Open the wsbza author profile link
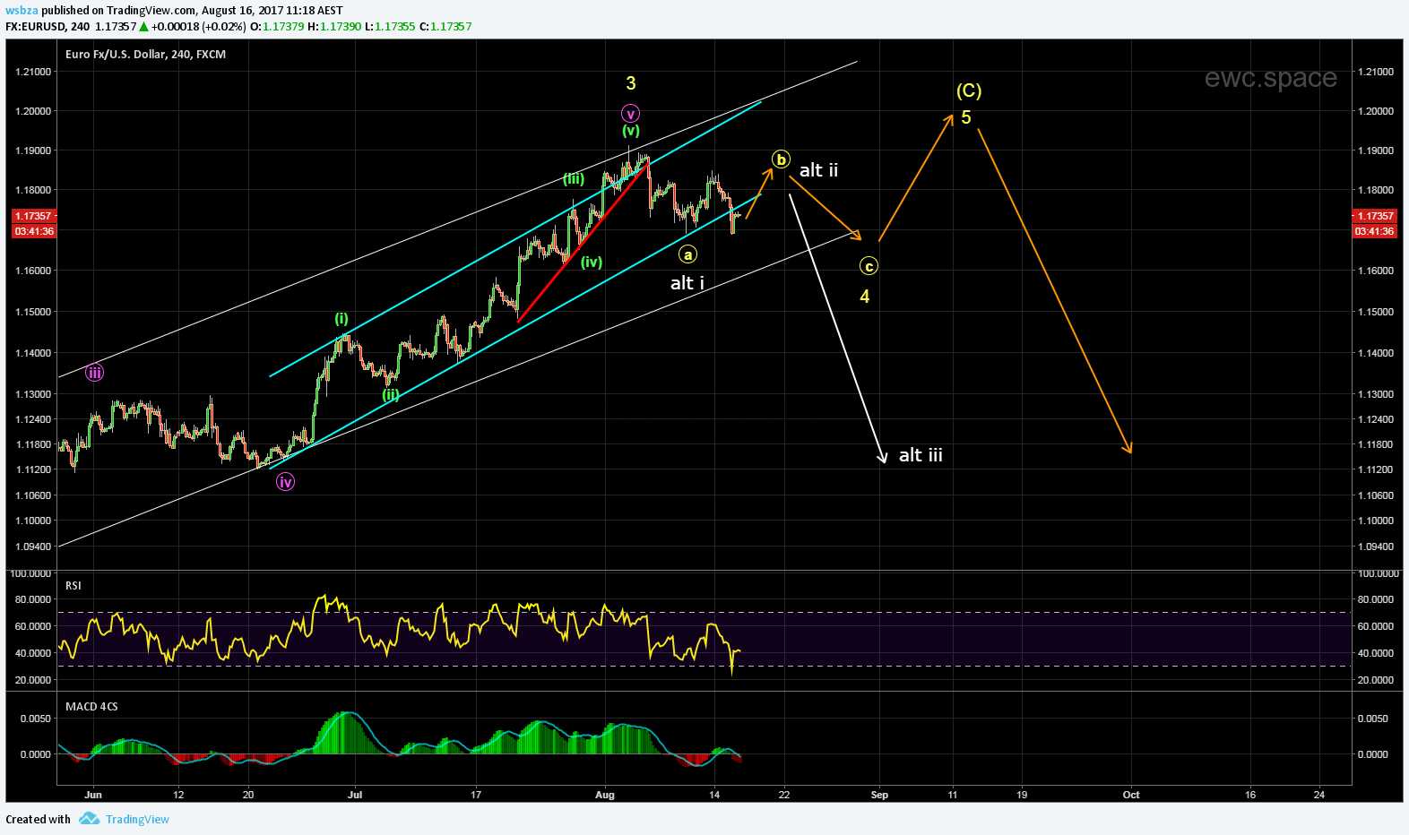 22,11
